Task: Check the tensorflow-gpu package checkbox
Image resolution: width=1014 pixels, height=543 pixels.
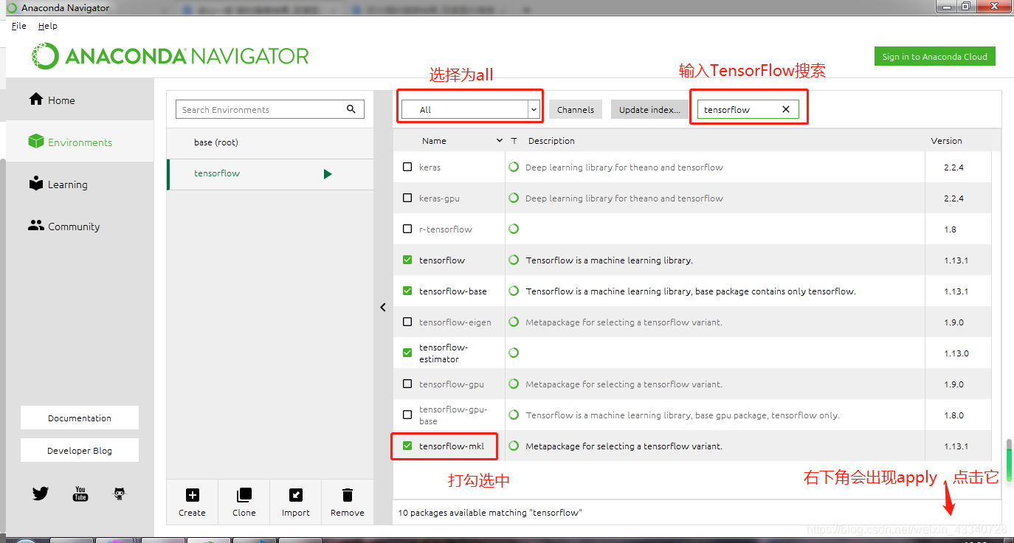Action: coord(407,384)
